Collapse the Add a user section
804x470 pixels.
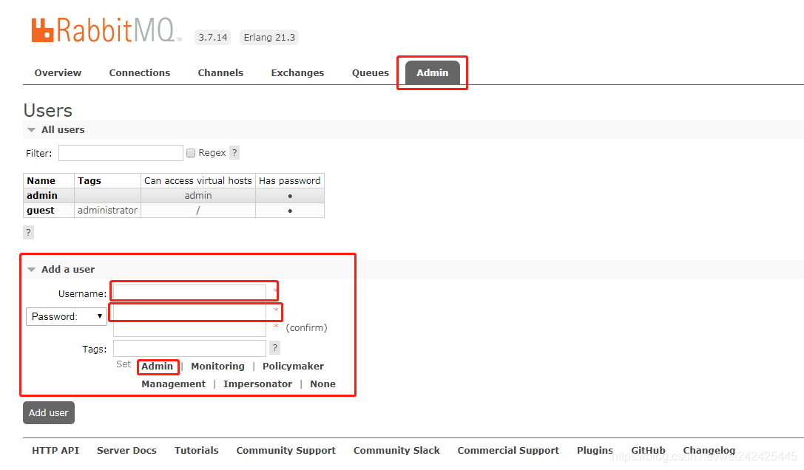[x=61, y=269]
